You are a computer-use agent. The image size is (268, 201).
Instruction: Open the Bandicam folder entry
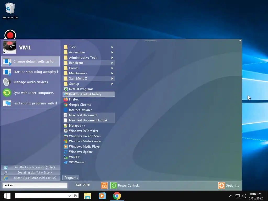pyautogui.click(x=88, y=63)
